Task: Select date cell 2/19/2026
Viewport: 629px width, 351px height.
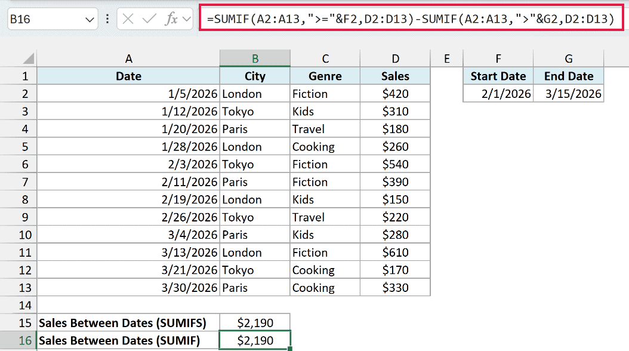Action: 128,200
